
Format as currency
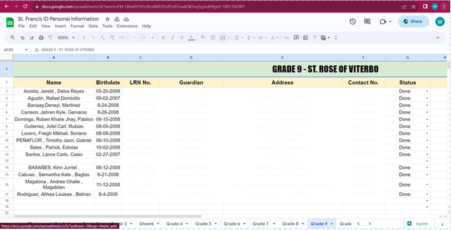(84, 38)
